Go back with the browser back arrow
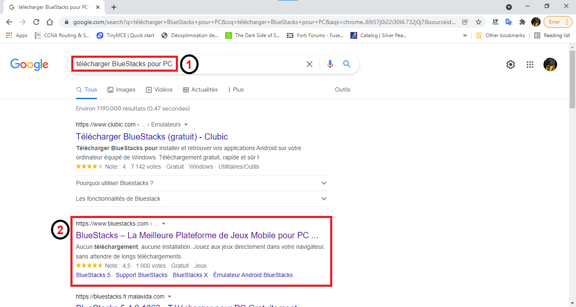The image size is (576, 307). click(9, 22)
